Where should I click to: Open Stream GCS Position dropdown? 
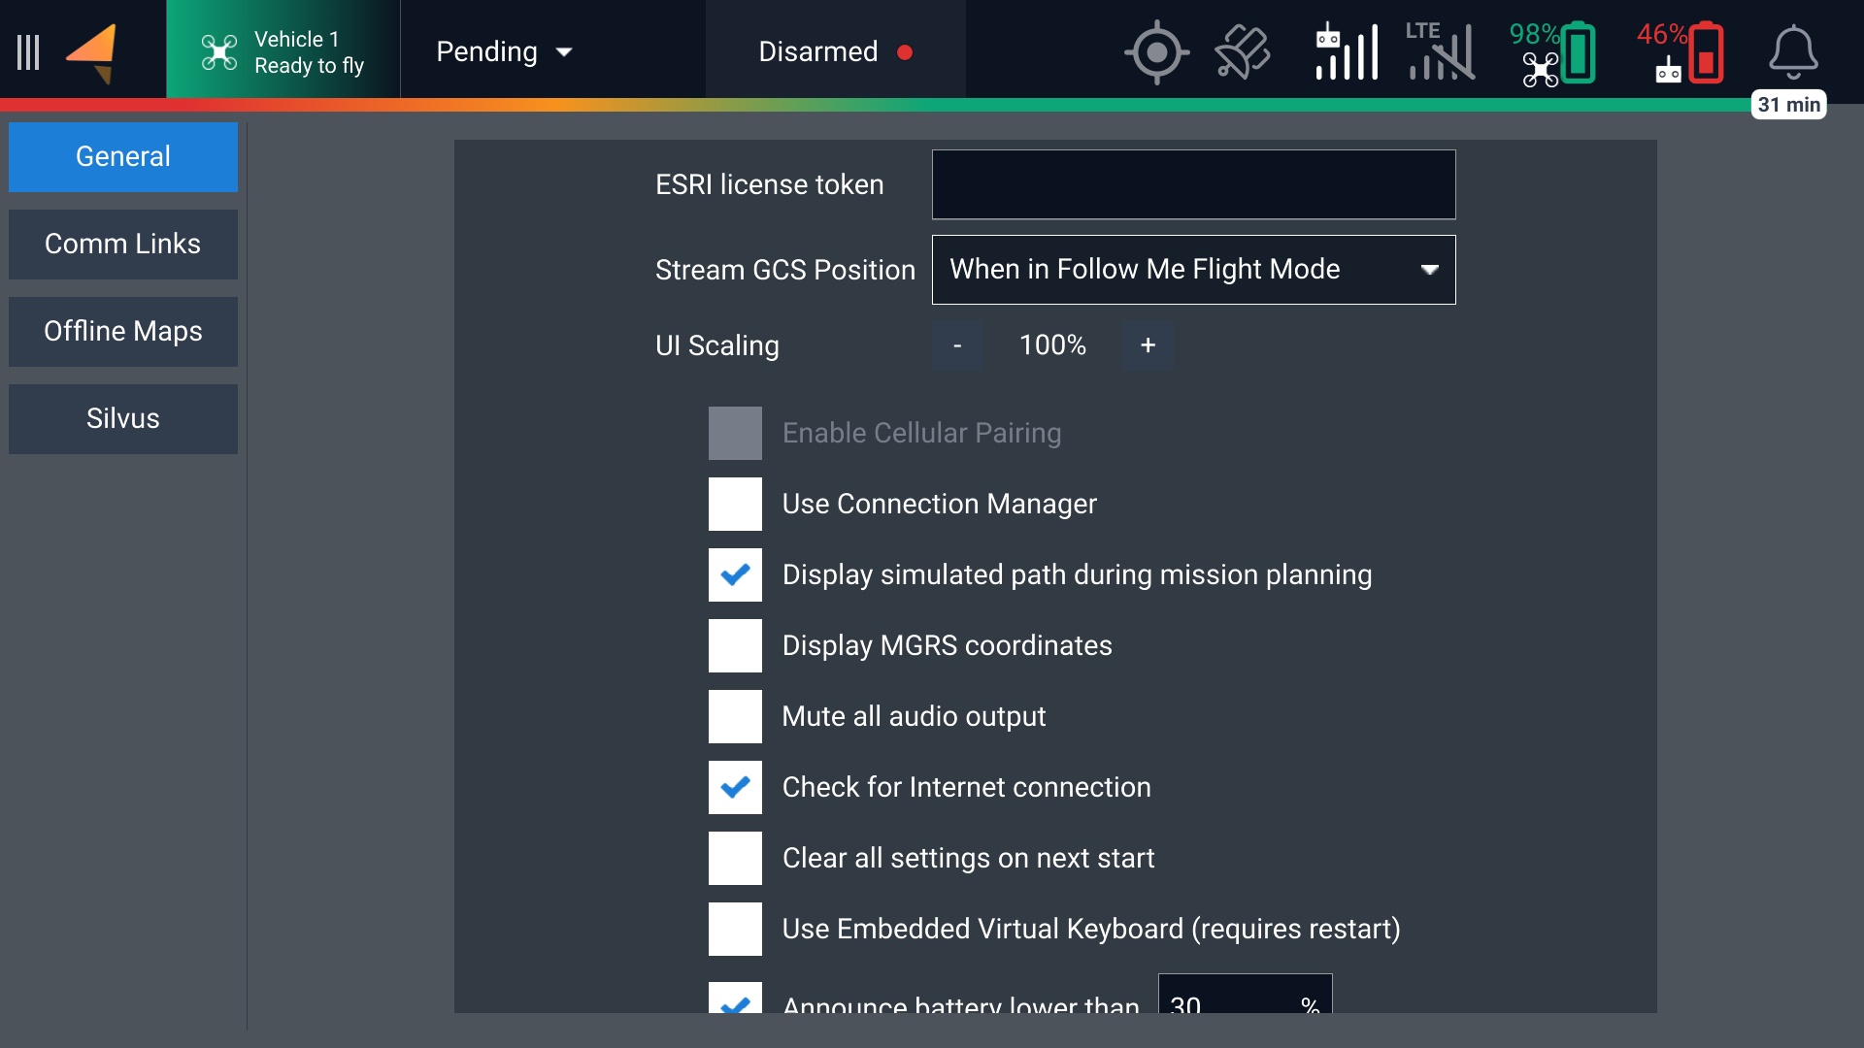click(1193, 270)
